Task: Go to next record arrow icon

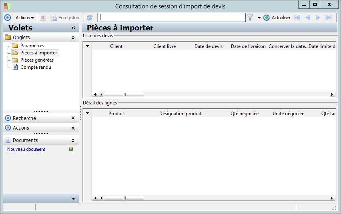Action: point(318,18)
